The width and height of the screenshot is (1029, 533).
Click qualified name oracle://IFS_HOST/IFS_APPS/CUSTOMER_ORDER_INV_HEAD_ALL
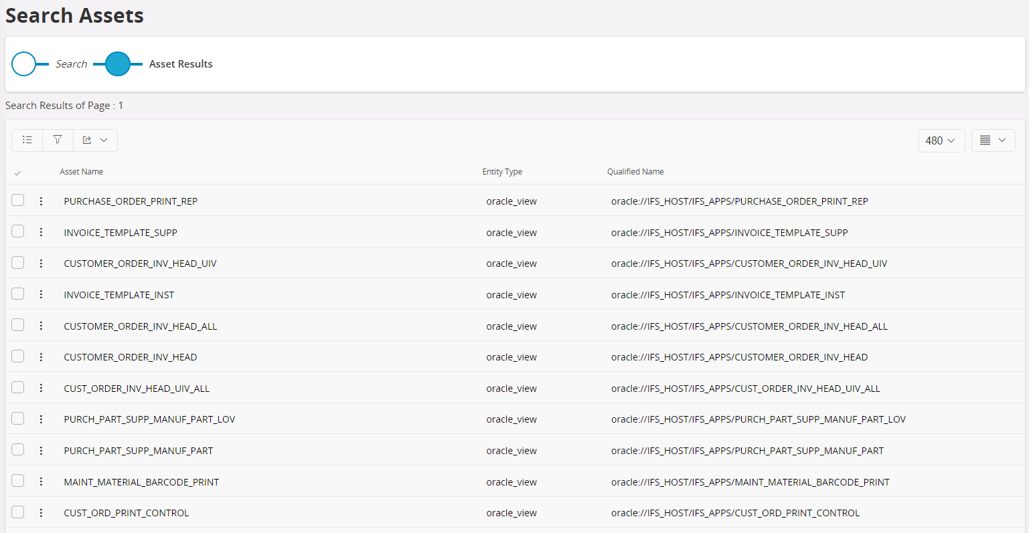pyautogui.click(x=750, y=326)
